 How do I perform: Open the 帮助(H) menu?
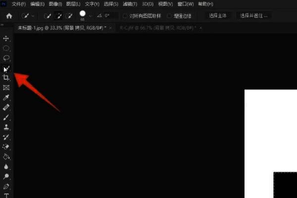click(205, 4)
